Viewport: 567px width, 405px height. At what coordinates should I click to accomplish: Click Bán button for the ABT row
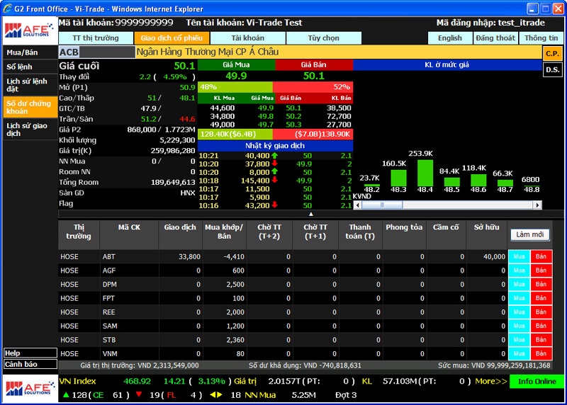tap(541, 257)
